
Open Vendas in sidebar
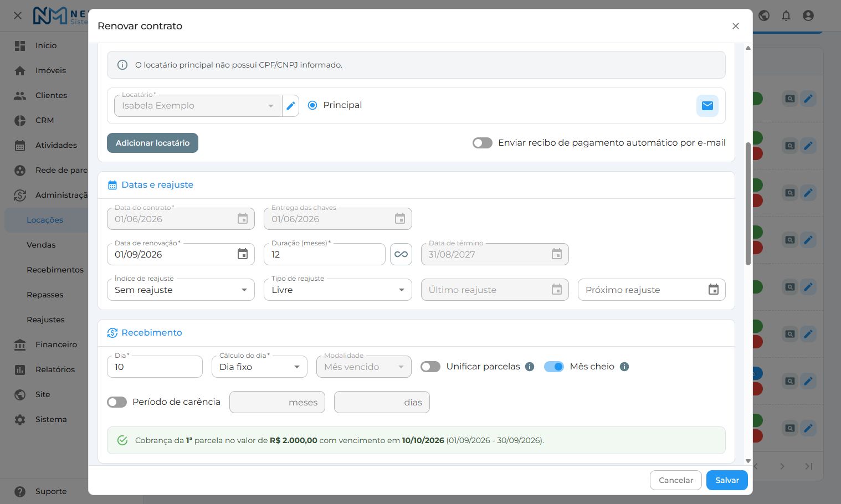pos(41,245)
